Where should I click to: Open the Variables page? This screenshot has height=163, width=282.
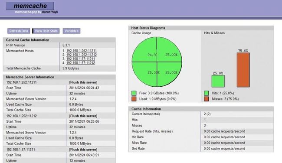(x=72, y=31)
